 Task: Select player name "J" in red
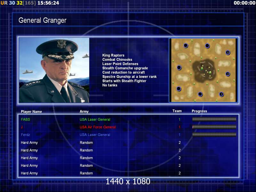tap(22, 127)
